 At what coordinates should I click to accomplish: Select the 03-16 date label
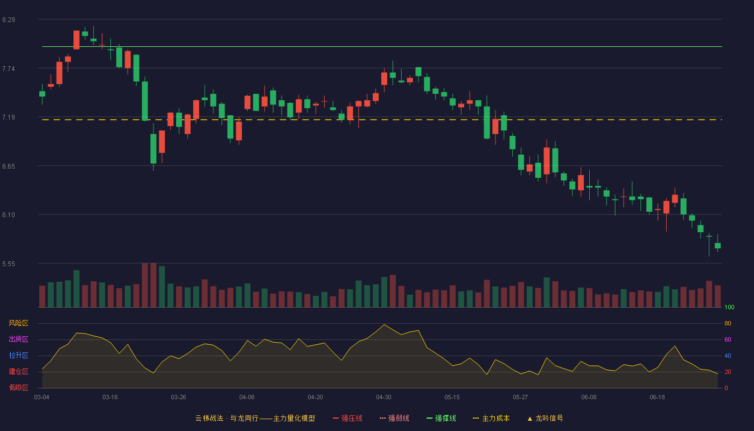click(110, 397)
